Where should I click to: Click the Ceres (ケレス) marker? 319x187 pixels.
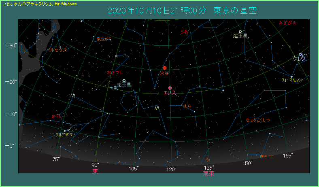tap(300, 55)
